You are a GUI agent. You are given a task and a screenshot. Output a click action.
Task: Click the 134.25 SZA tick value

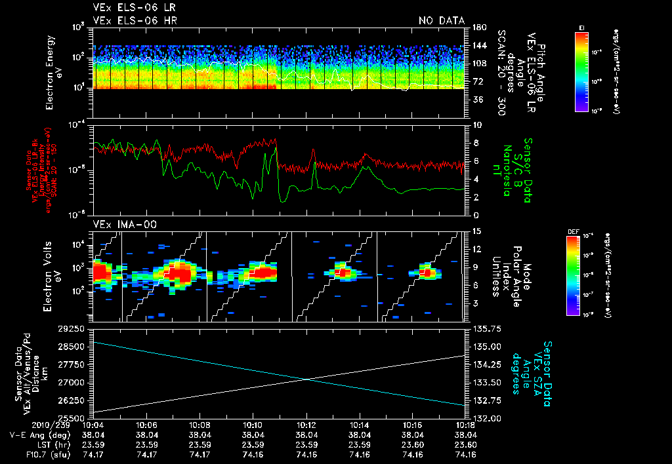click(x=487, y=365)
